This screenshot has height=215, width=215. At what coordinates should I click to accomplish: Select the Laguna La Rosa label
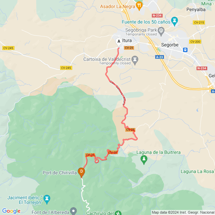coord(197,171)
